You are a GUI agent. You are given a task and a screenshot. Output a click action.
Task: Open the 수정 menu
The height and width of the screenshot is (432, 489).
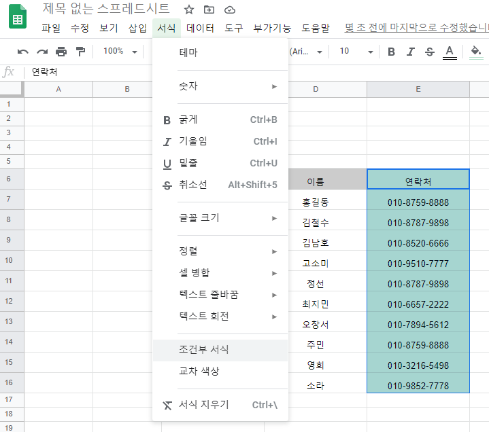[x=80, y=28]
